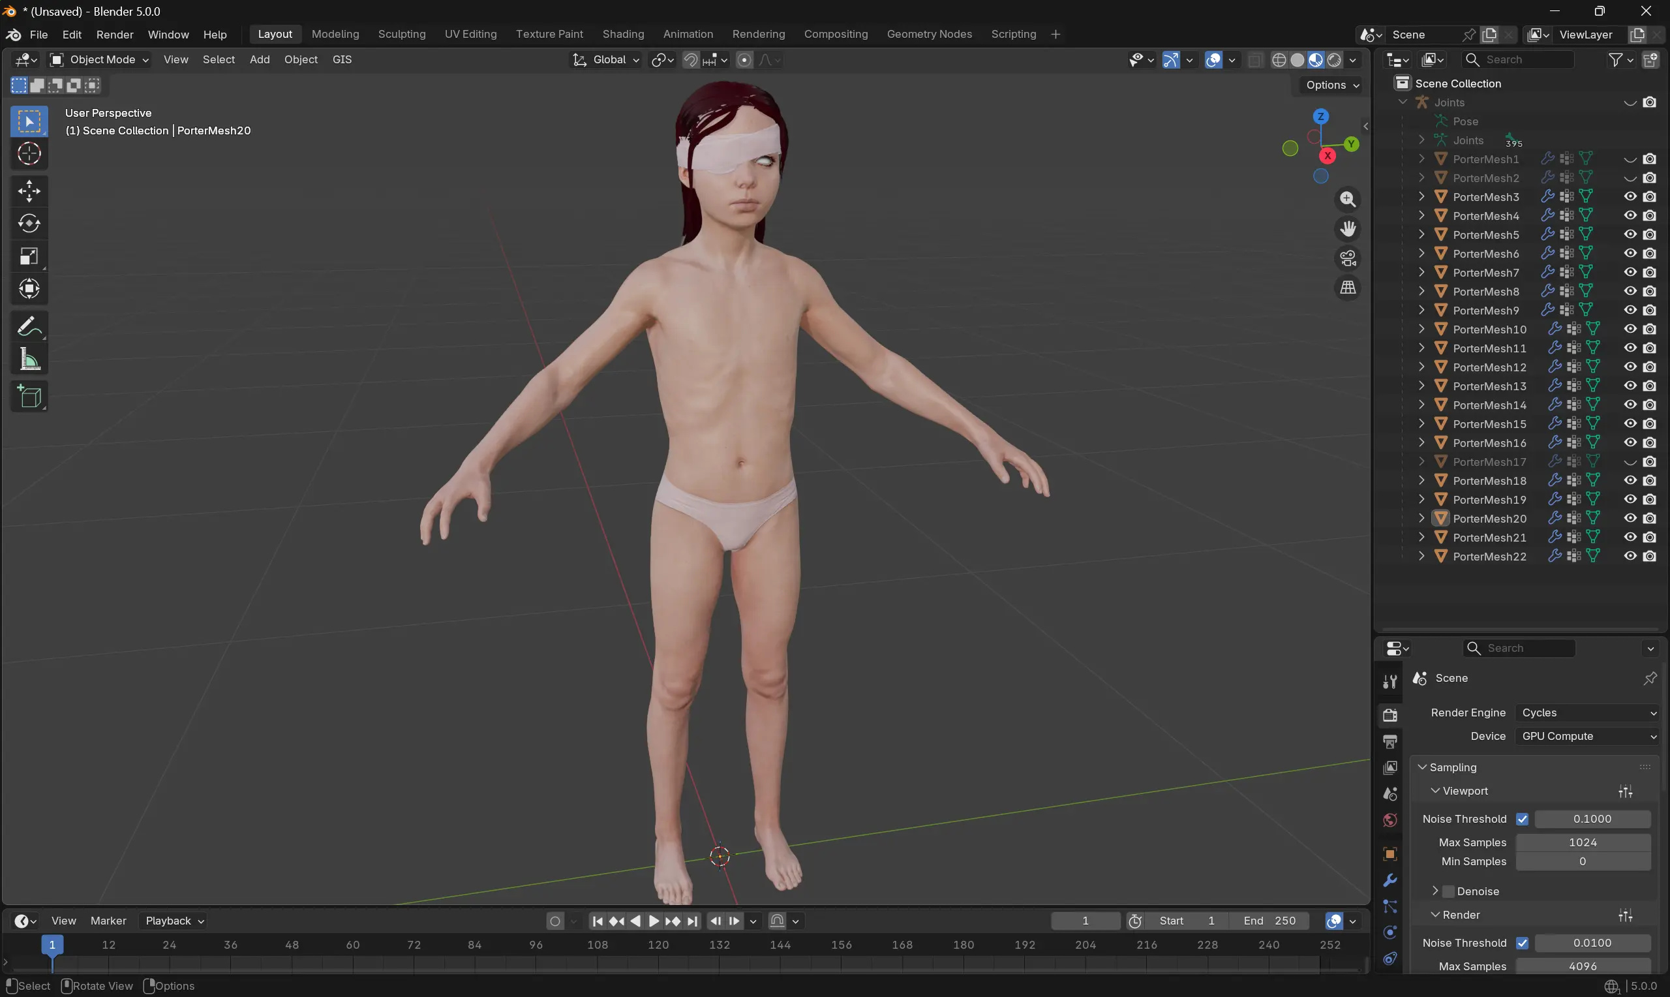This screenshot has width=1670, height=997.
Task: Activate the 3D Cursor tool
Action: point(29,154)
